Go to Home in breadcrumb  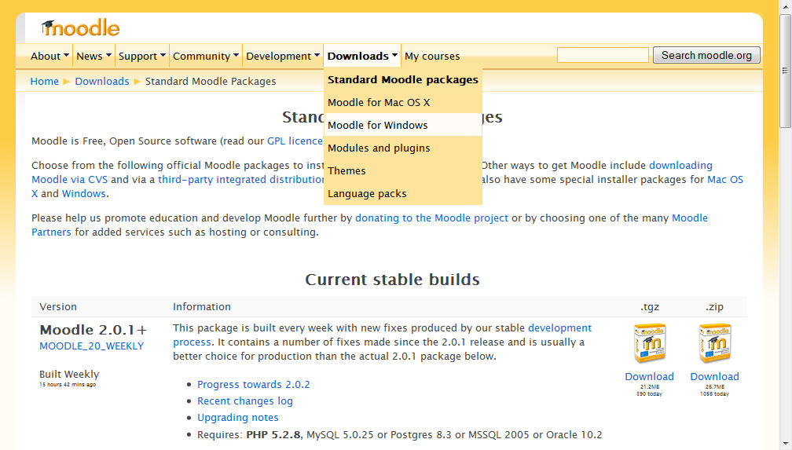tap(44, 81)
